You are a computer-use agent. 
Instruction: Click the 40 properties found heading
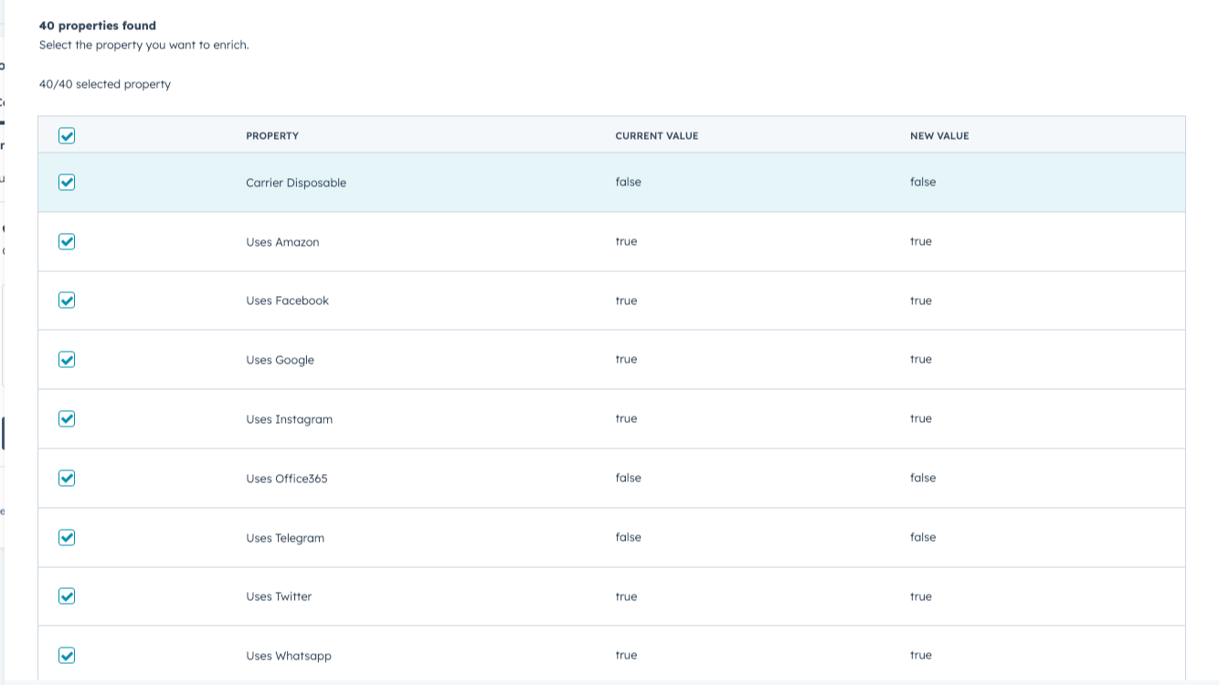(96, 26)
